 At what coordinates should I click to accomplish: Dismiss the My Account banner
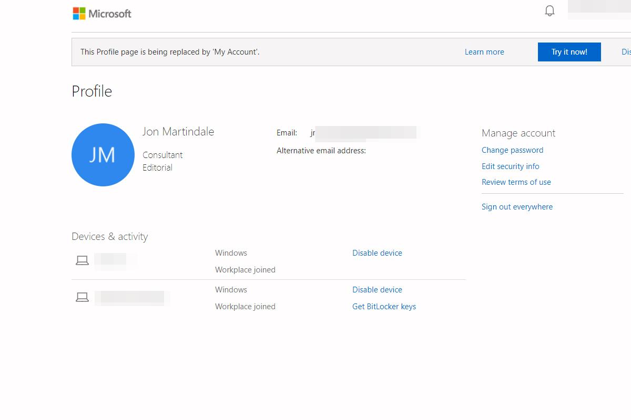[626, 52]
